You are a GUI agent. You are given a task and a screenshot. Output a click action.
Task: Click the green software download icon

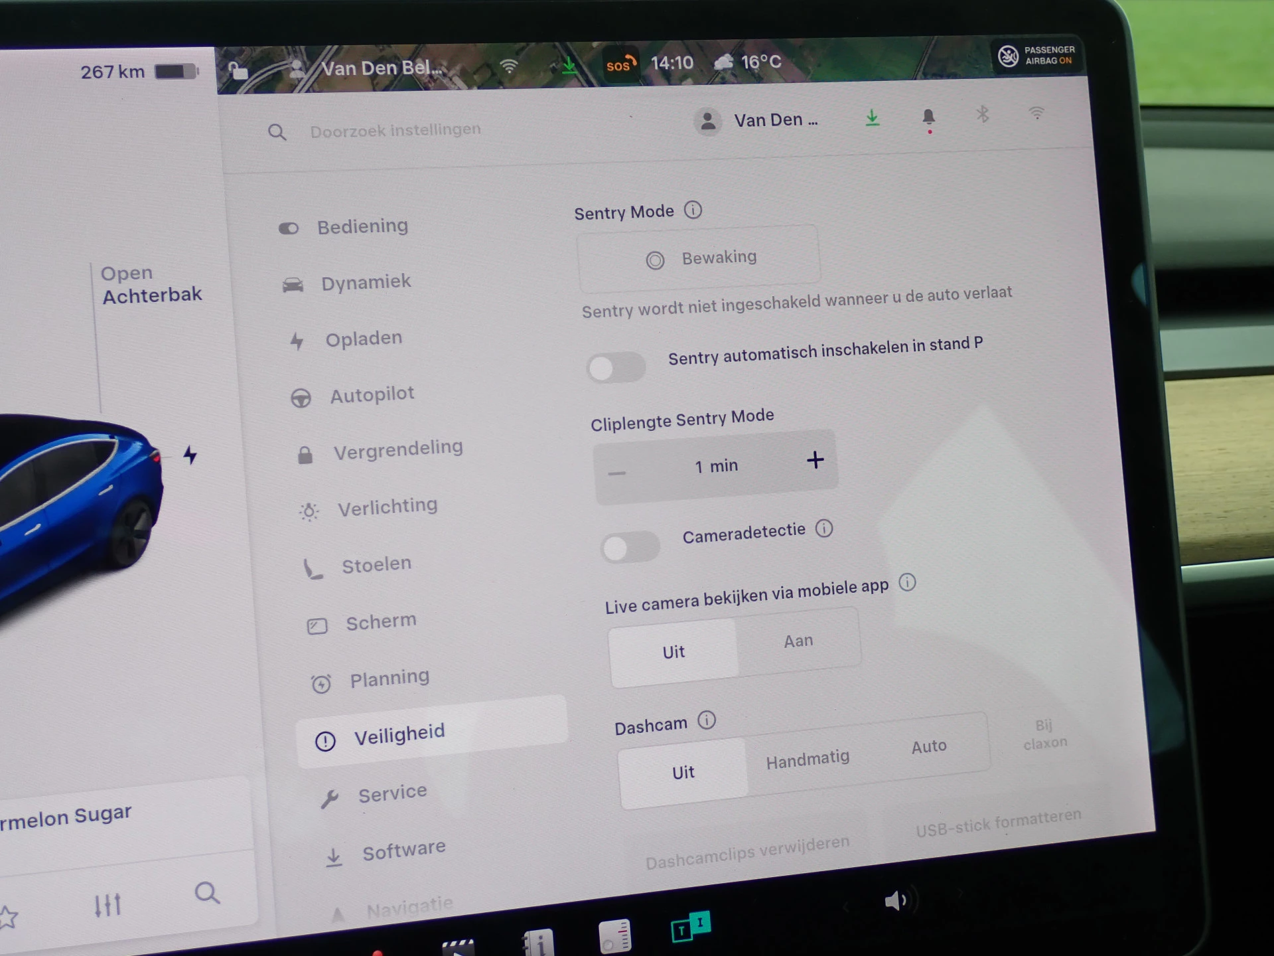pyautogui.click(x=872, y=118)
